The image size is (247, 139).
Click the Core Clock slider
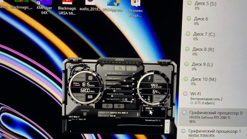(x=119, y=91)
